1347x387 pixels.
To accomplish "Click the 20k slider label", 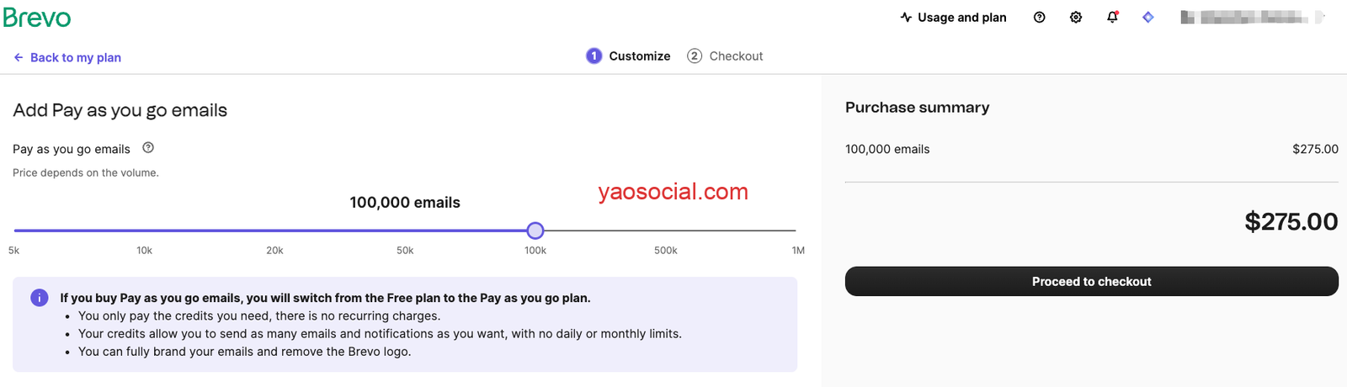I will [274, 251].
